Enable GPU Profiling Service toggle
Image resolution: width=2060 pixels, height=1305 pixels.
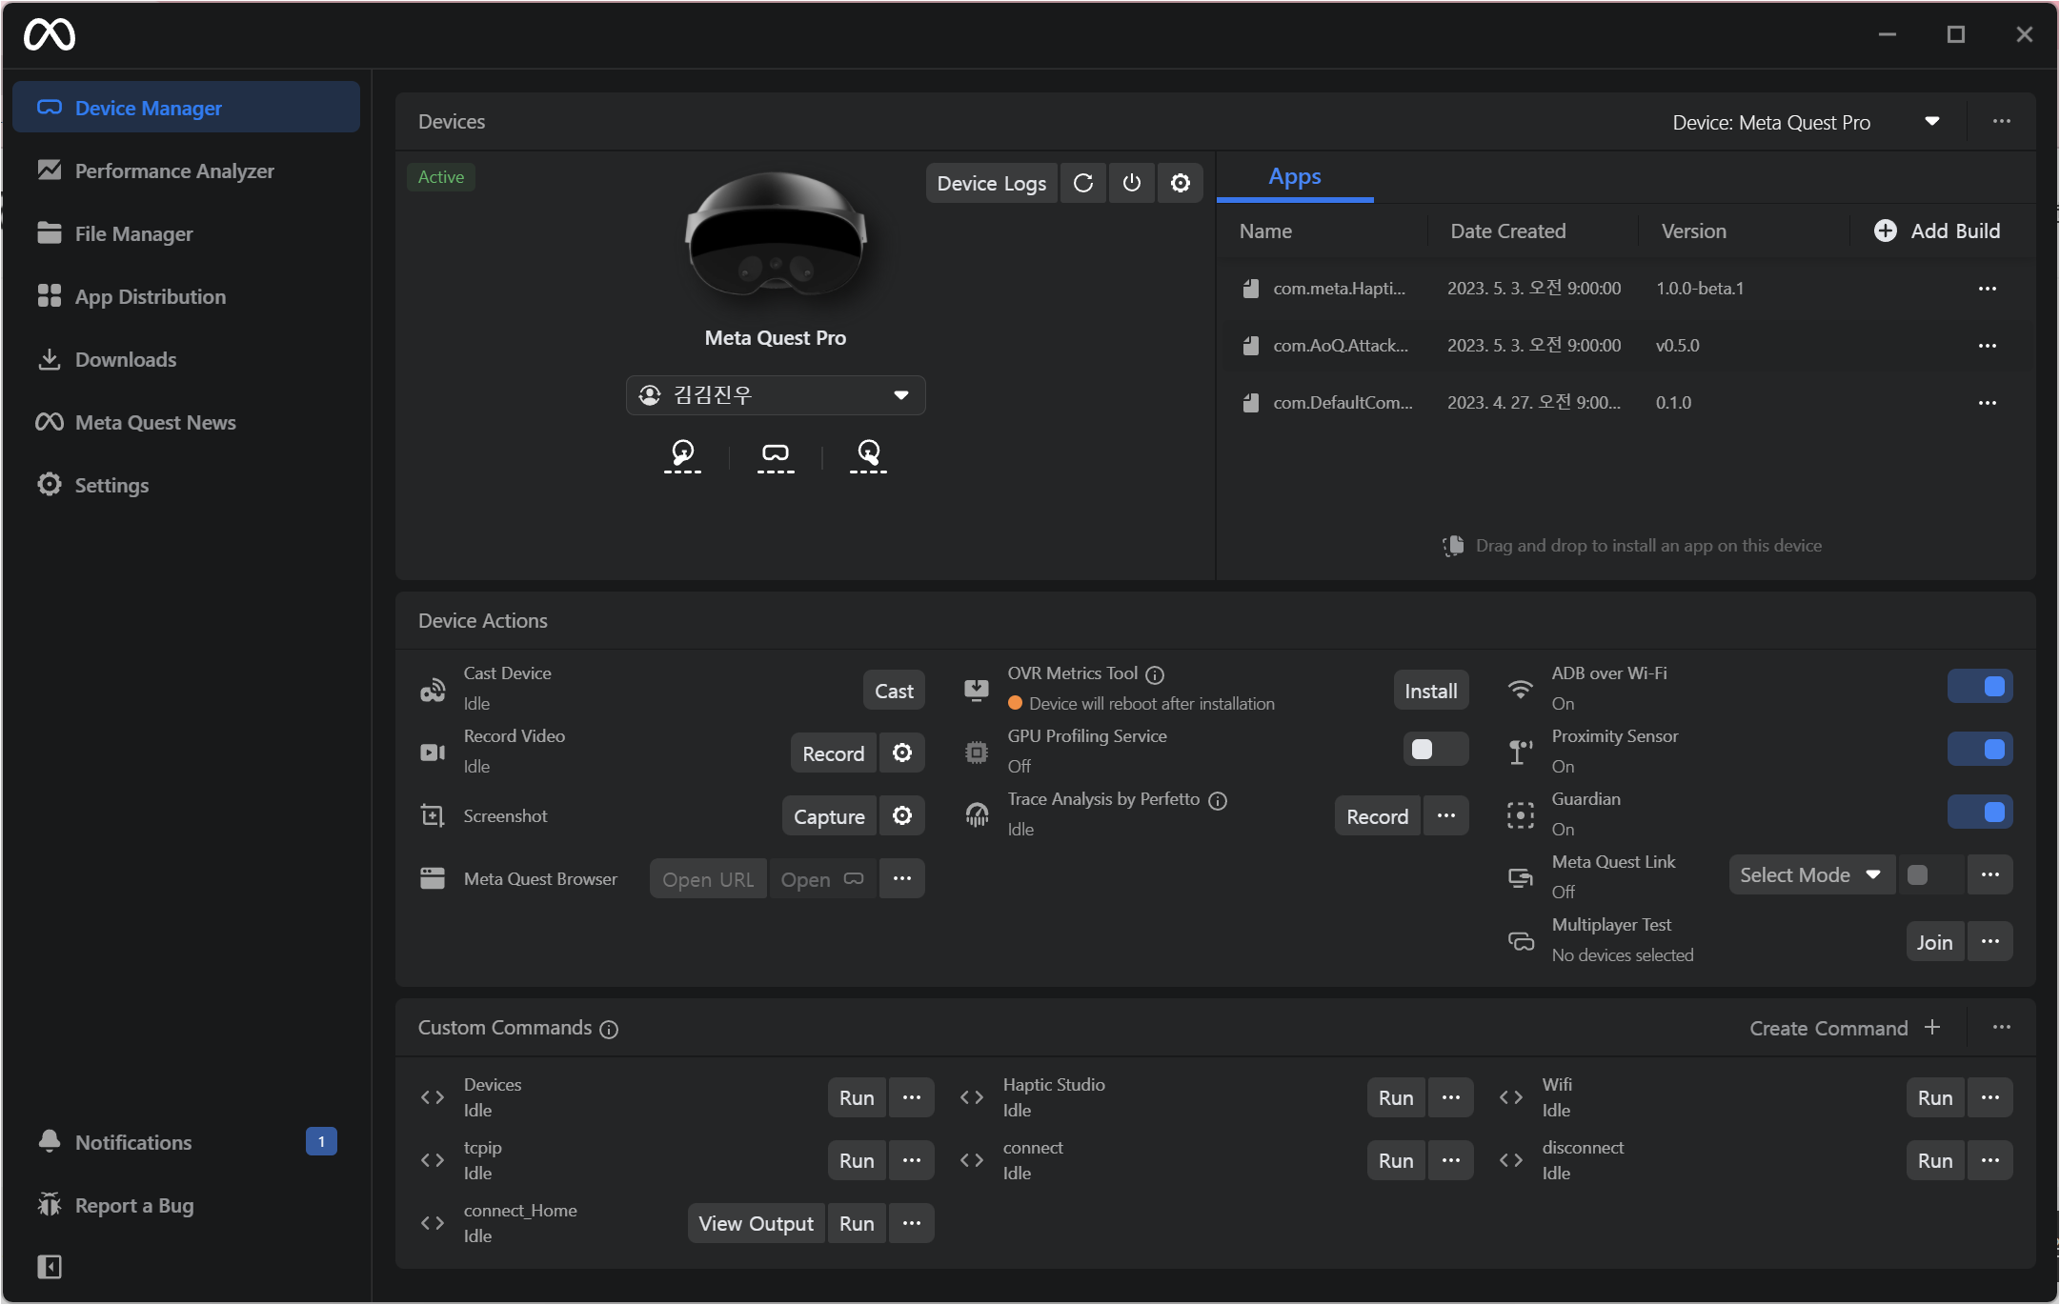tap(1434, 750)
